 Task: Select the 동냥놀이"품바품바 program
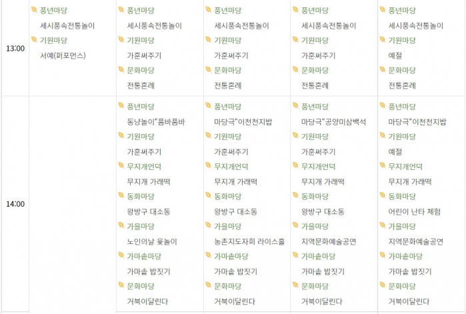pos(156,122)
